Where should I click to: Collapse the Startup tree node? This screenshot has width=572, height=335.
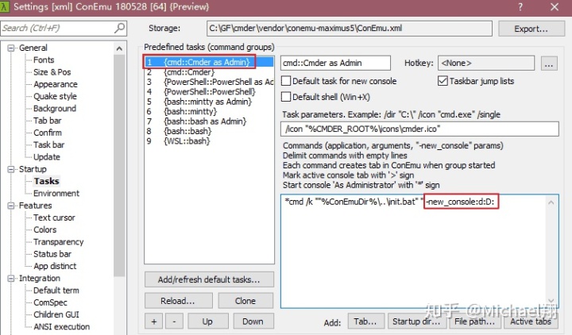(x=11, y=169)
